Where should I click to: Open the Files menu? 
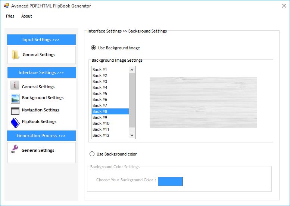click(x=10, y=16)
